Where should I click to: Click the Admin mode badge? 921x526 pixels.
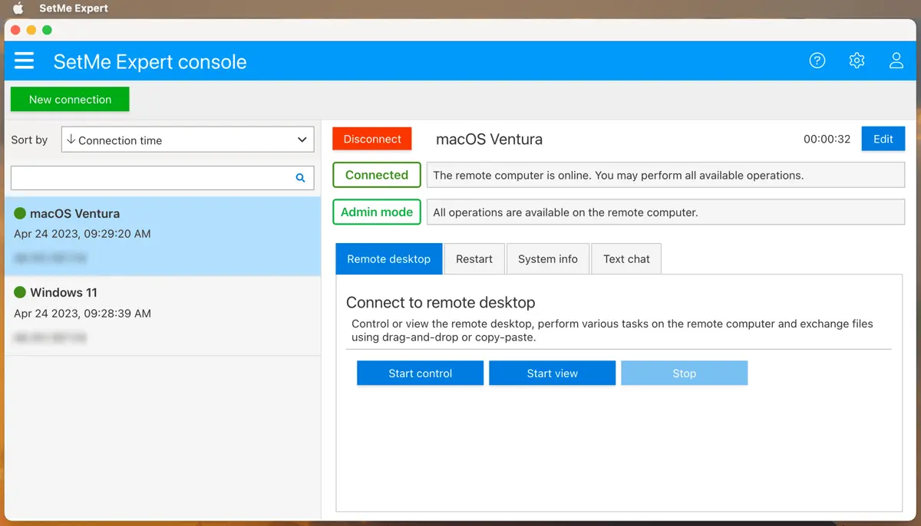click(377, 212)
